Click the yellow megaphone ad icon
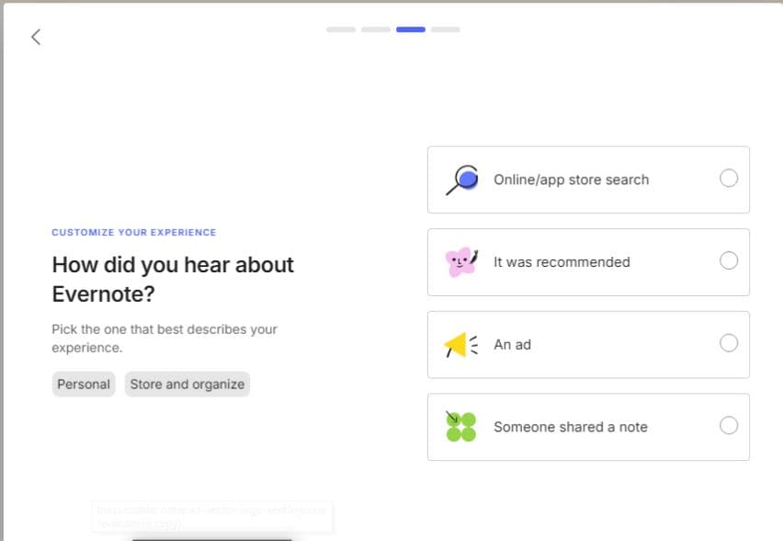This screenshot has height=541, width=783. click(x=460, y=344)
